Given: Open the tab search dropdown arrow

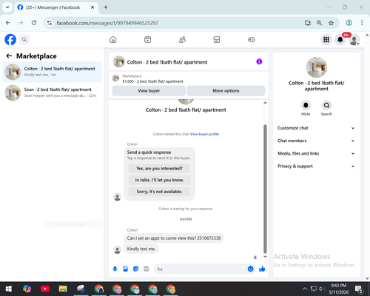Looking at the screenshot, I should (7, 7).
